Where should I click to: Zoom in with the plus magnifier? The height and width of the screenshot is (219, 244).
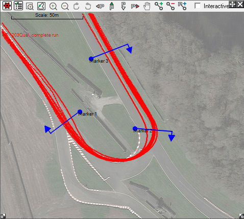(x=53, y=6)
